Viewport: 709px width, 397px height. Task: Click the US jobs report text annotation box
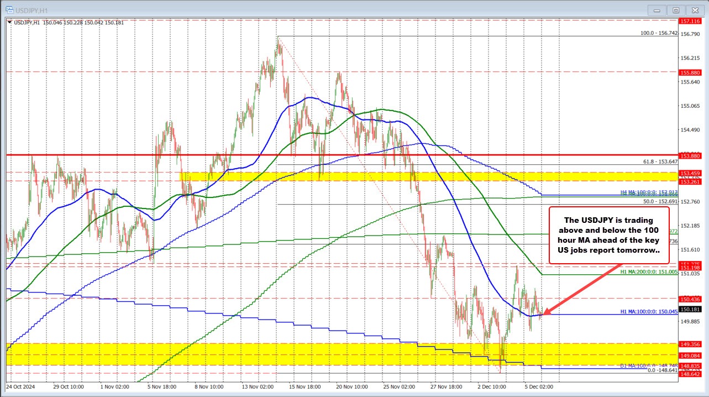[x=608, y=235]
